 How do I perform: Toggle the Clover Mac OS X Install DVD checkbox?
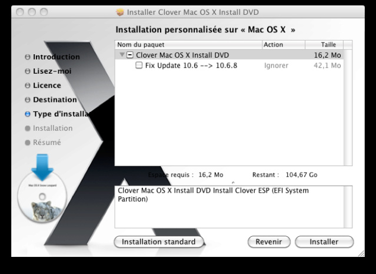click(129, 55)
